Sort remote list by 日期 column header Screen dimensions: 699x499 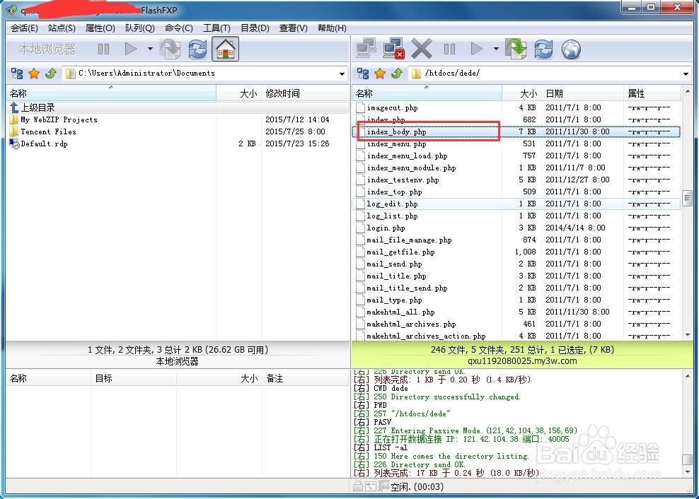pos(582,93)
